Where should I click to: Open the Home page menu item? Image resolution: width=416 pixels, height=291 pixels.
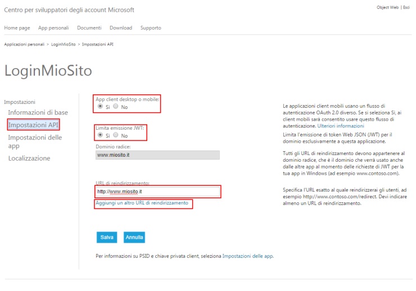17,28
